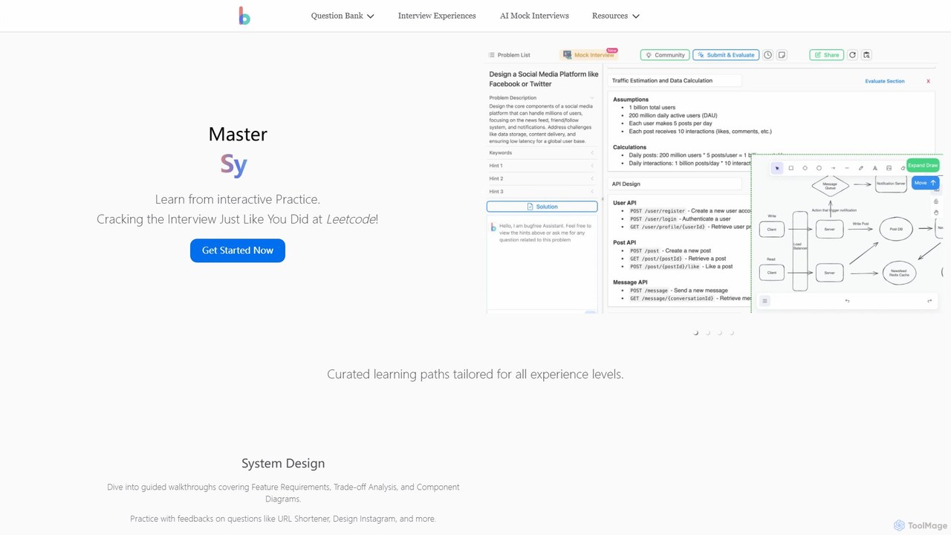Select the ellipse shape tool

tap(819, 168)
